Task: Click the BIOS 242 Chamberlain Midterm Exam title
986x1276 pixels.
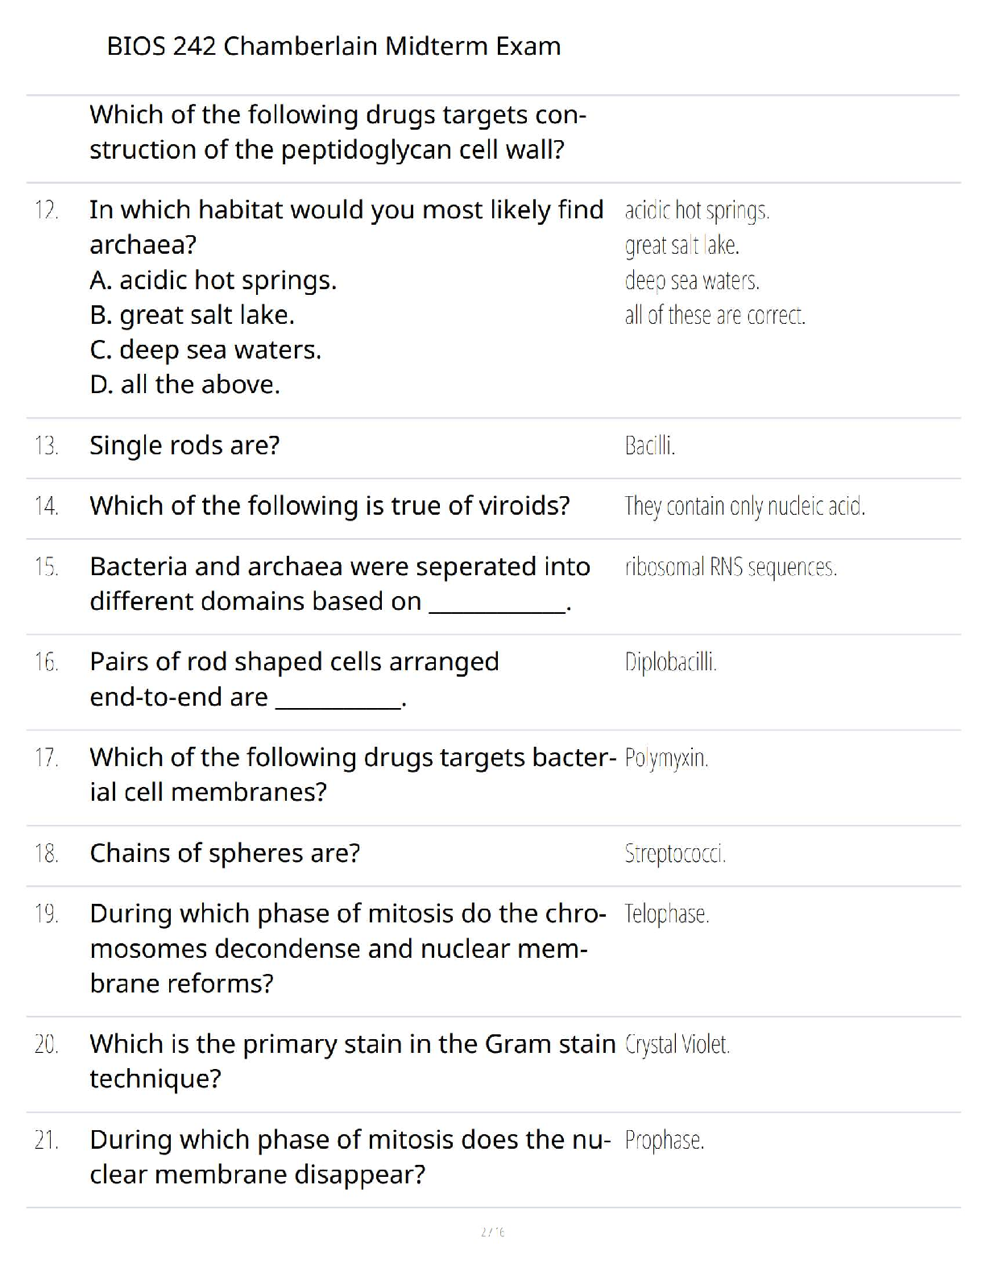Action: [333, 46]
